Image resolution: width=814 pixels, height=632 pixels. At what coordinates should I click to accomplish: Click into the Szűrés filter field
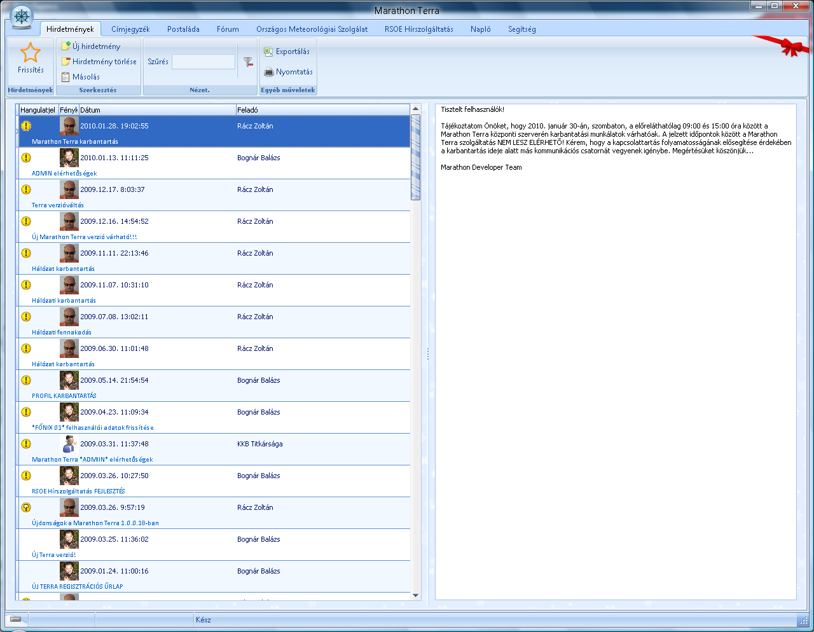(x=203, y=62)
